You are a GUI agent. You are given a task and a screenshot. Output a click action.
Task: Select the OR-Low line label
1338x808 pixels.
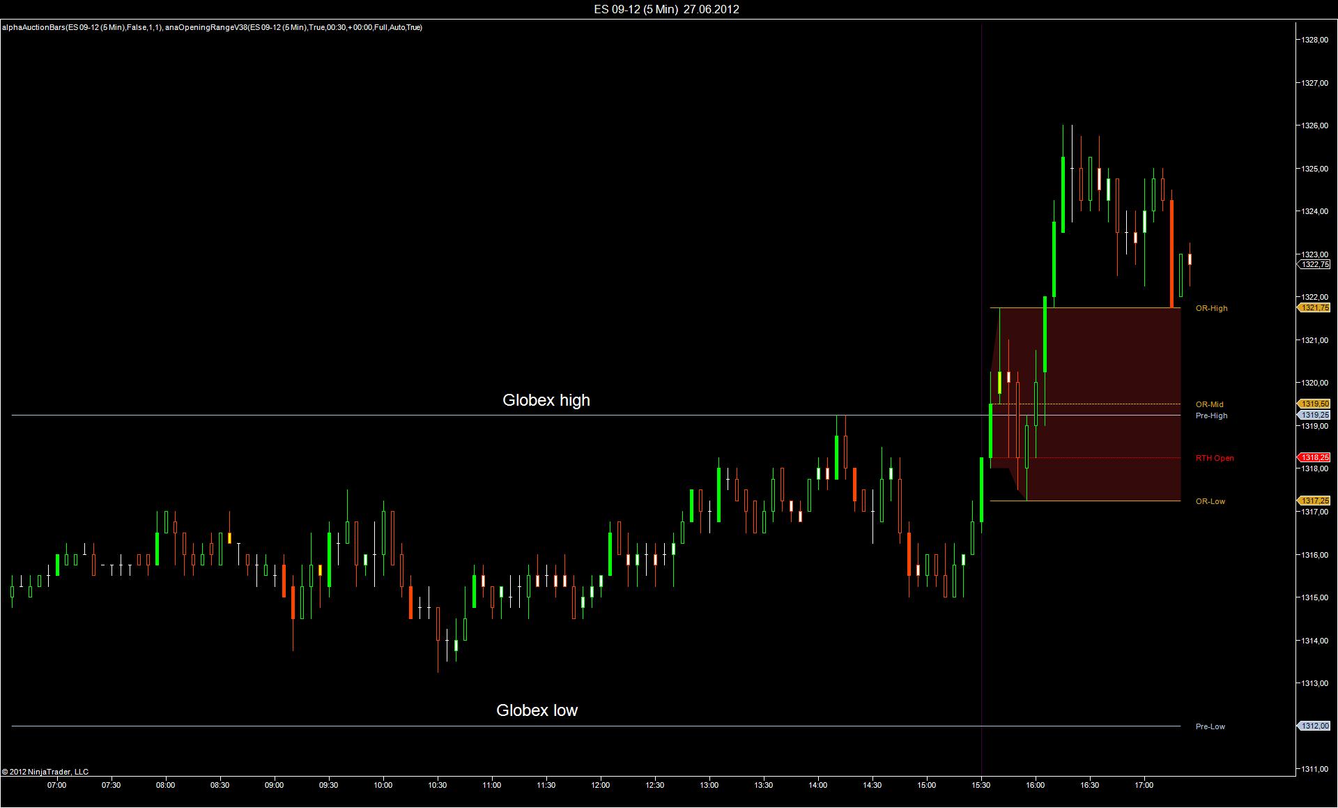(x=1210, y=501)
